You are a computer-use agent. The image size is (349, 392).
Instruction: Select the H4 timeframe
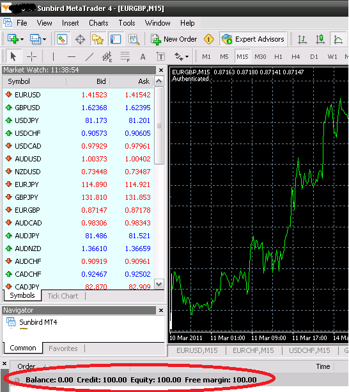tap(295, 57)
